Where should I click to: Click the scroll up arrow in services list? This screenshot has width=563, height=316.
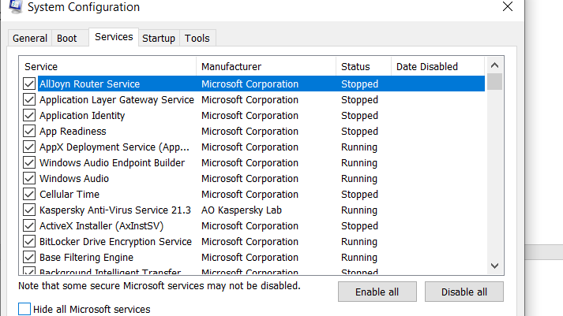[x=494, y=65]
